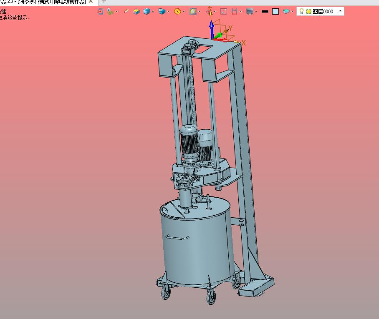Open the view orientation dropdown arrow
The width and height of the screenshot is (379, 319).
click(x=168, y=11)
